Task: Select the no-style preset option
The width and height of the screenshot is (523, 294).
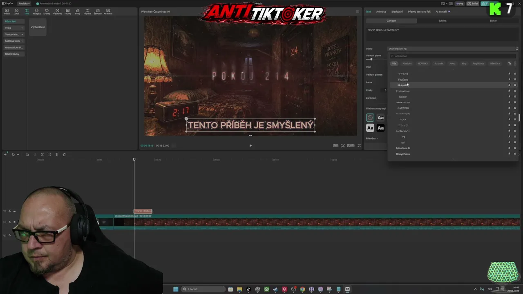Action: [370, 118]
